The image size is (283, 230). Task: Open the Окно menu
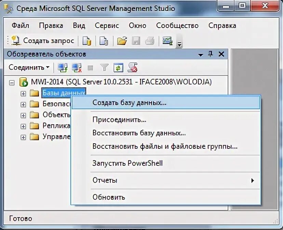137,25
